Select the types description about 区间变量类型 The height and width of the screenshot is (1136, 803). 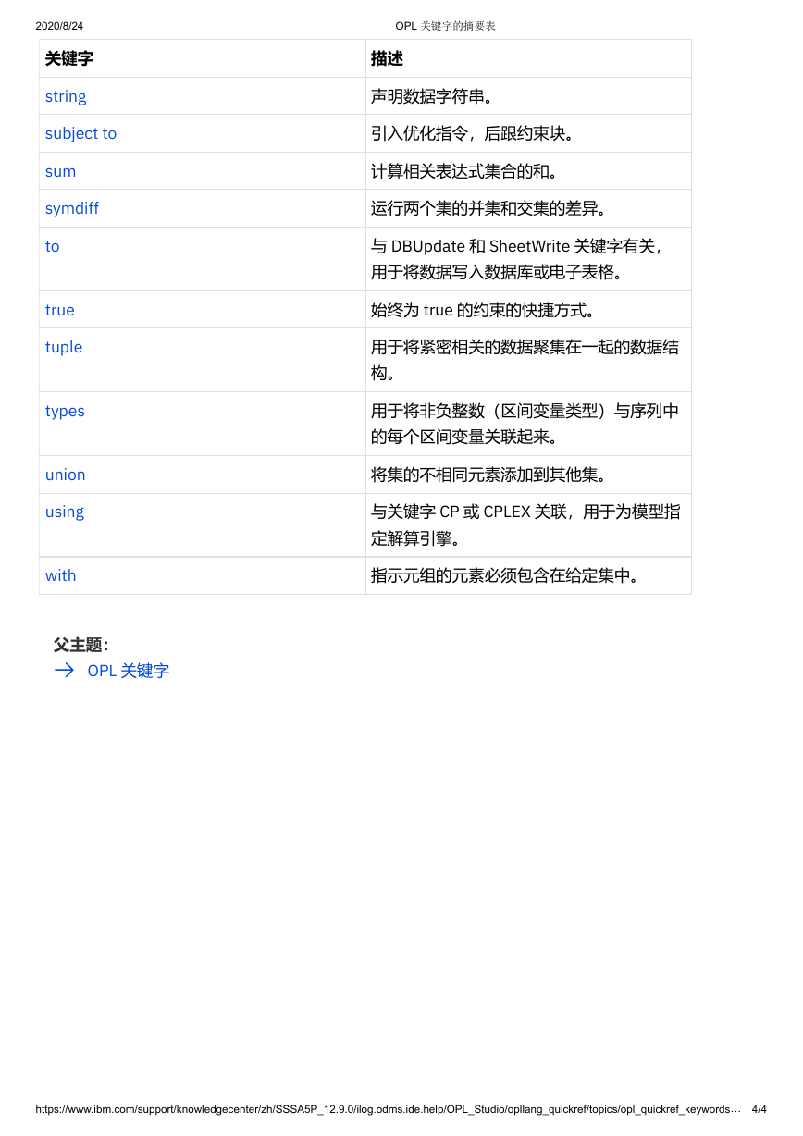tap(525, 424)
